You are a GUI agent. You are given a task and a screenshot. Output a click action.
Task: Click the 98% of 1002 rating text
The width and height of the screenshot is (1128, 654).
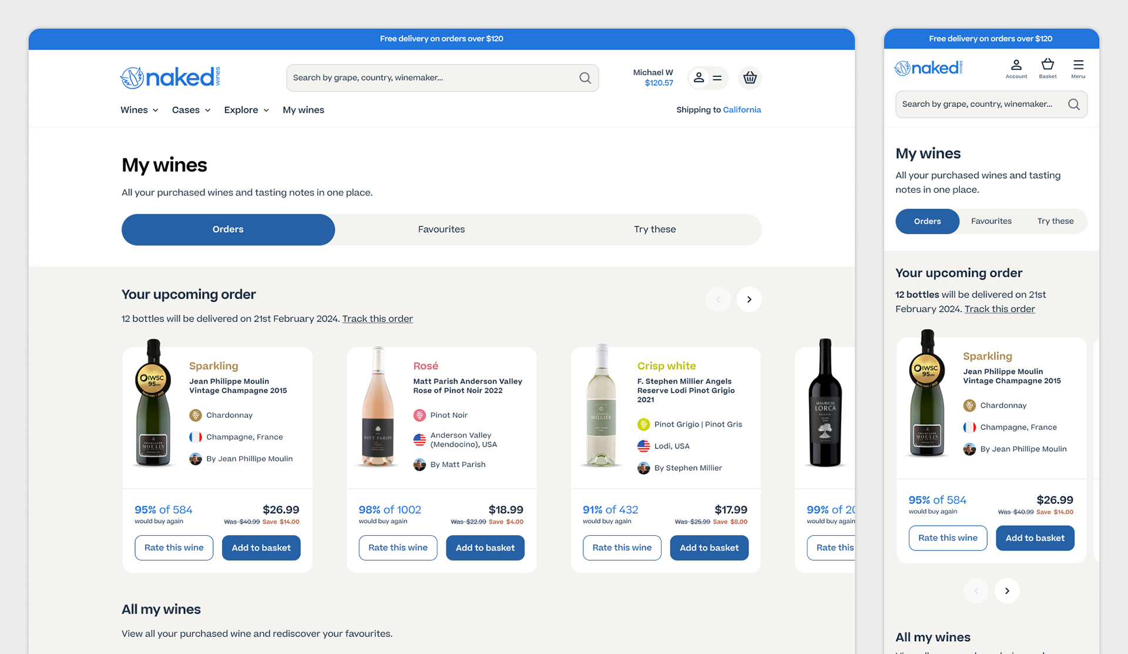390,509
